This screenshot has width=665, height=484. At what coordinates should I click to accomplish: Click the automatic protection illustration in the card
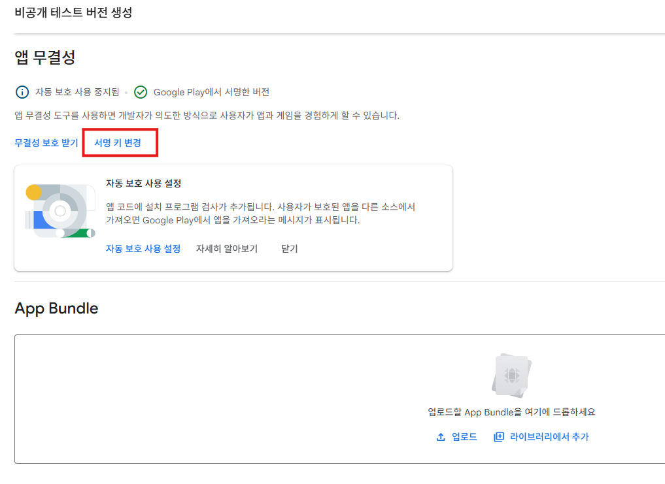[60, 211]
